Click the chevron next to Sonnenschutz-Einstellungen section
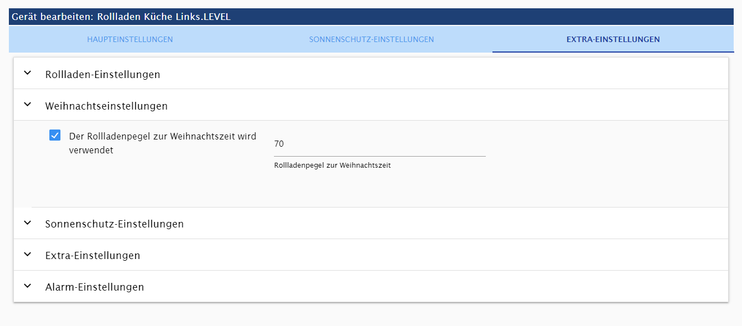The image size is (742, 326). point(28,222)
